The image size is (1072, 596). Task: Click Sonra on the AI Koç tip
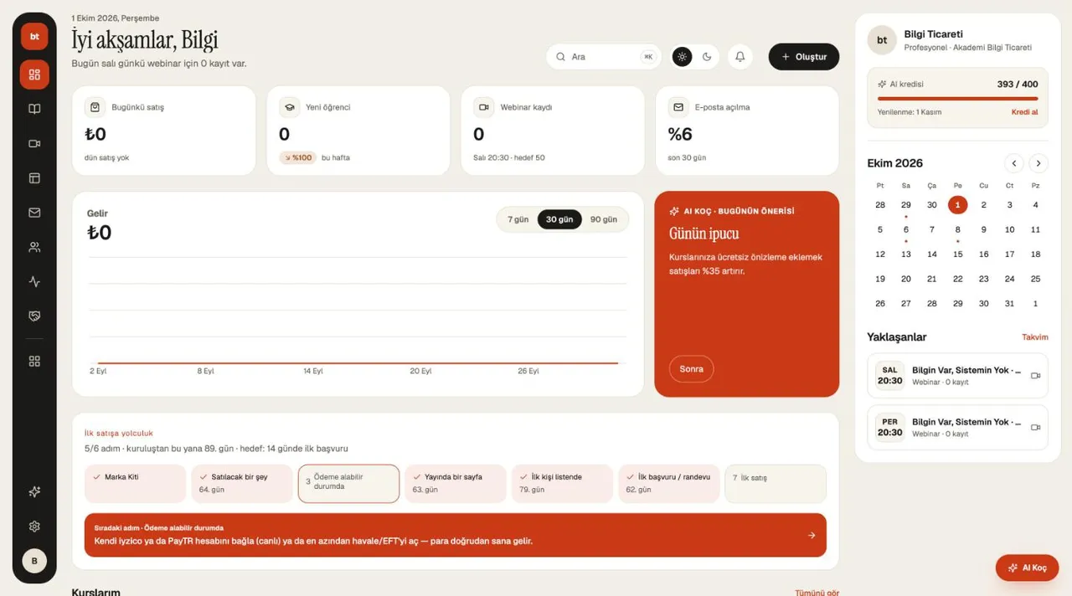692,369
